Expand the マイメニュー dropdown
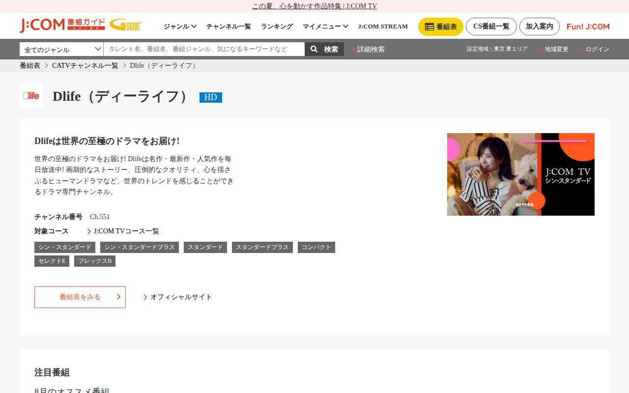 [x=325, y=27]
